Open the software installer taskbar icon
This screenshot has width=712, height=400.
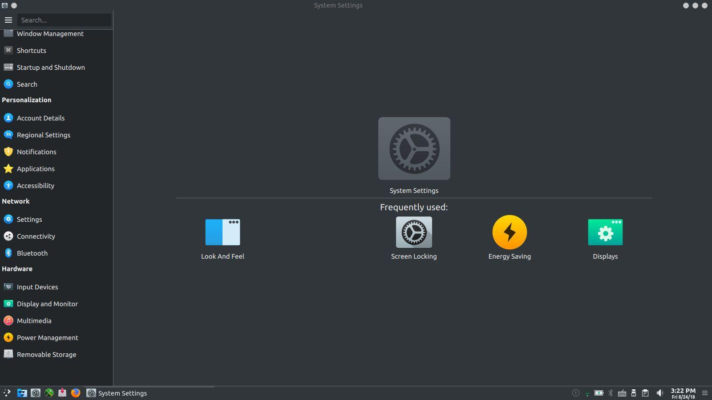(62, 393)
